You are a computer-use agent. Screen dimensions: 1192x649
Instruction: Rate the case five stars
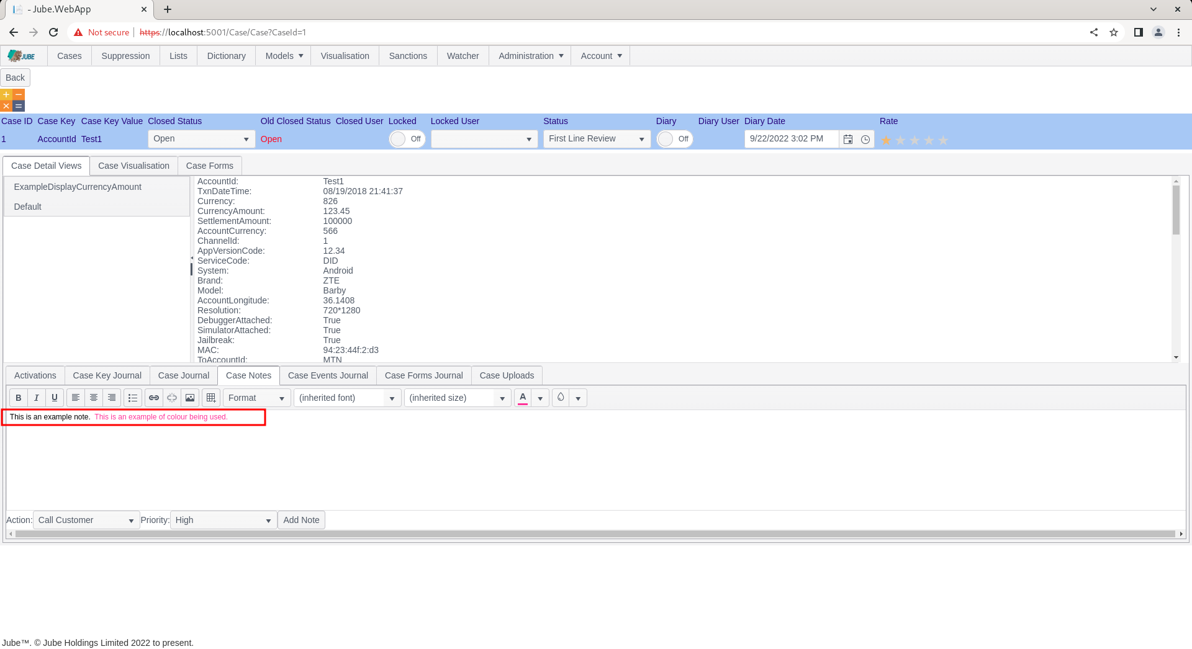[x=943, y=140]
